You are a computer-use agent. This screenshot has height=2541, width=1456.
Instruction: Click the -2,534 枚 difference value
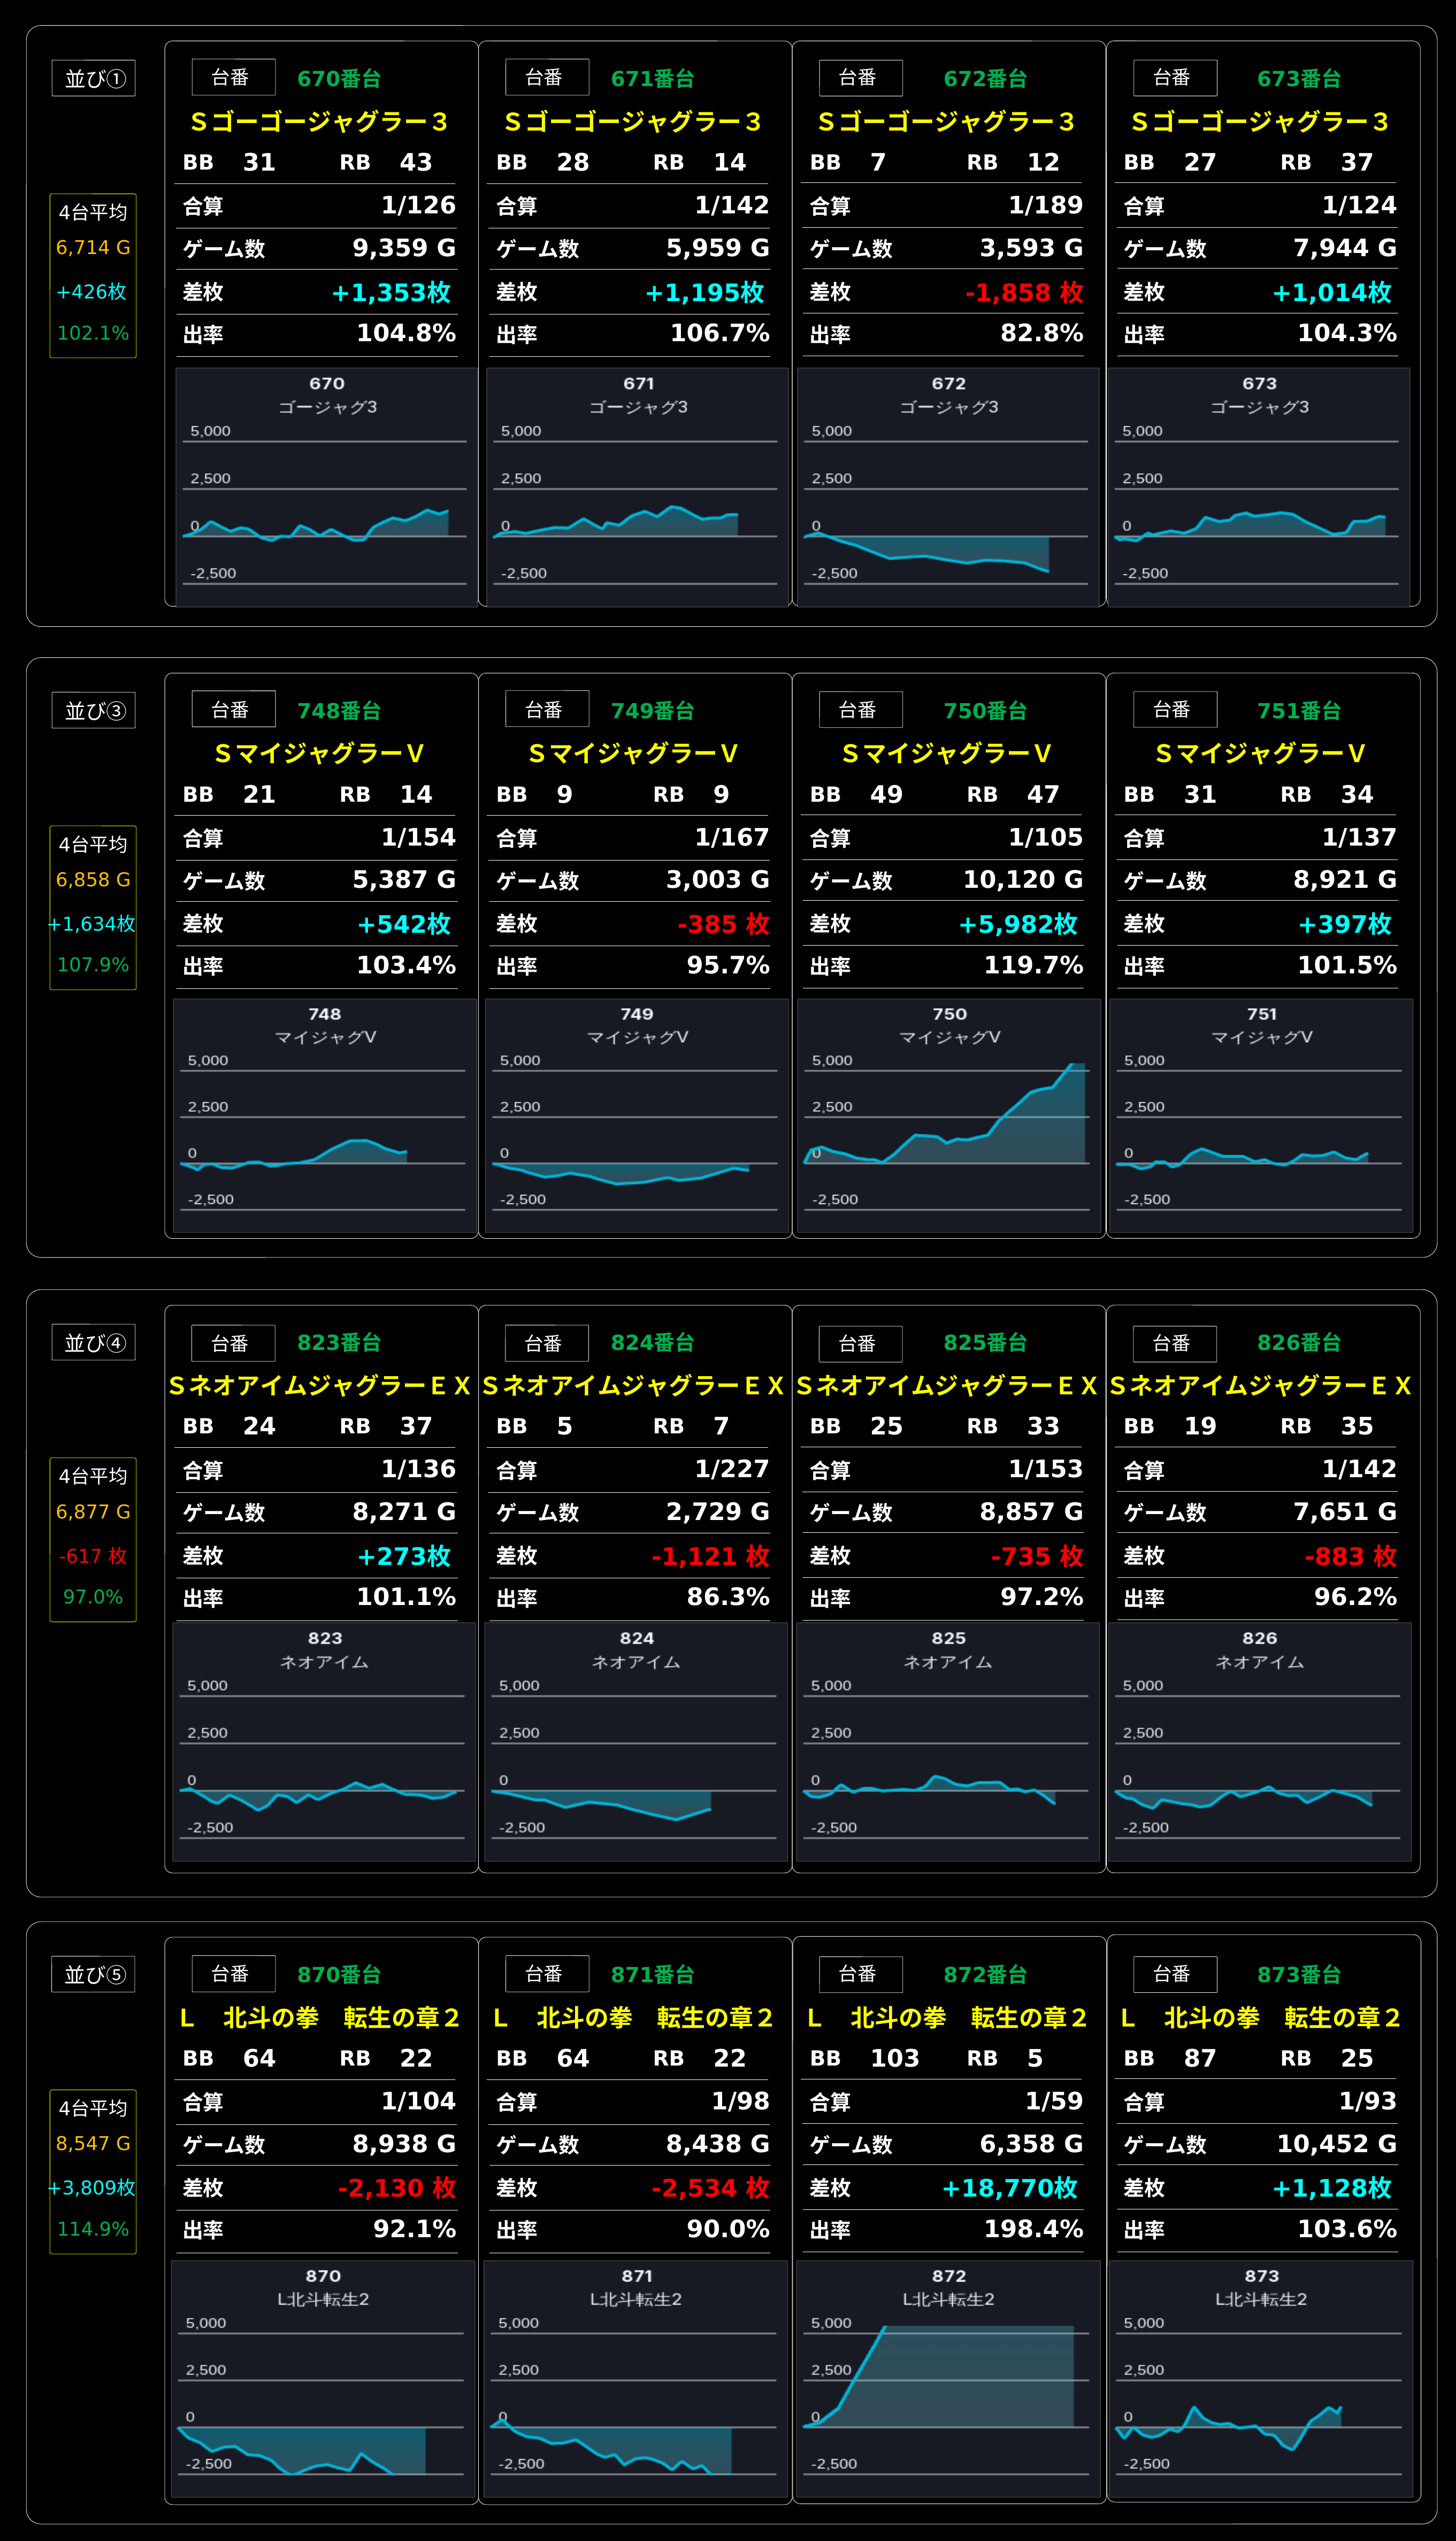710,2188
